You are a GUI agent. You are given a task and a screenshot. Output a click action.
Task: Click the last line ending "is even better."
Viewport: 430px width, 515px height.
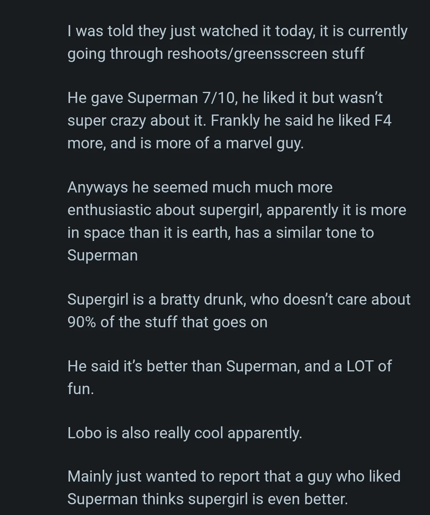pos(207,499)
